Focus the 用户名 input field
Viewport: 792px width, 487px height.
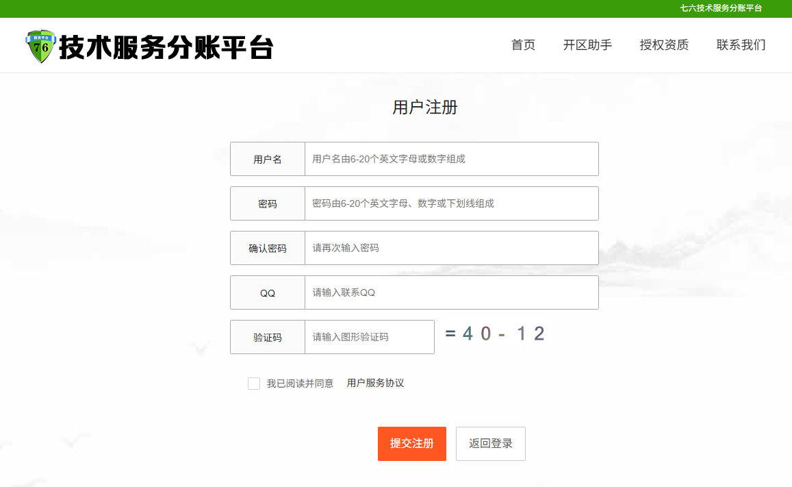pos(452,159)
